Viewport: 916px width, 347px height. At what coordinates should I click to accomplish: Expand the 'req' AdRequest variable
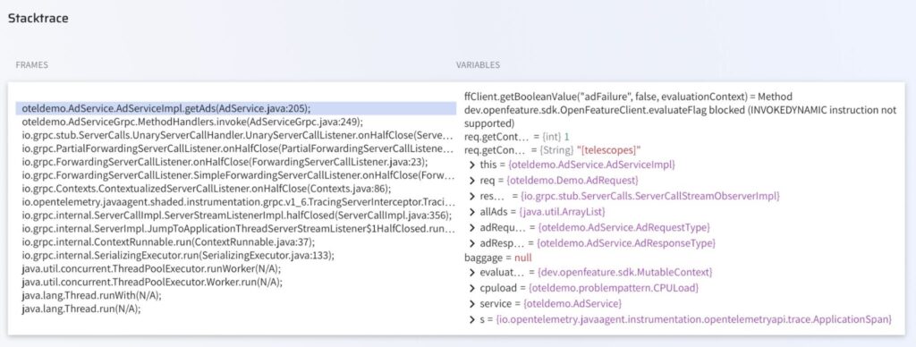(471, 181)
